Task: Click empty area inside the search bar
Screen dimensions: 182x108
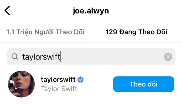Action: click(112, 57)
